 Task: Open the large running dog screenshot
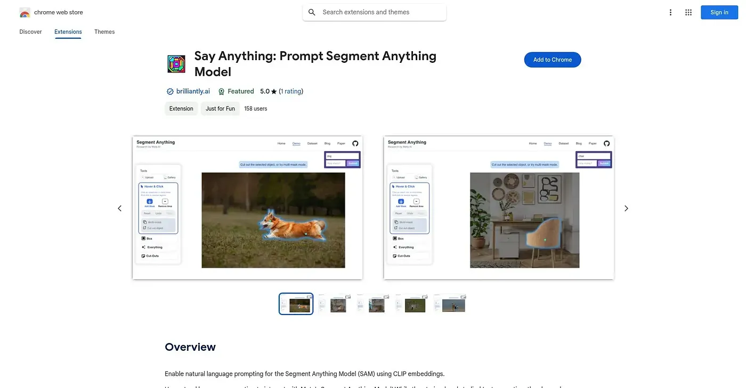pyautogui.click(x=247, y=208)
